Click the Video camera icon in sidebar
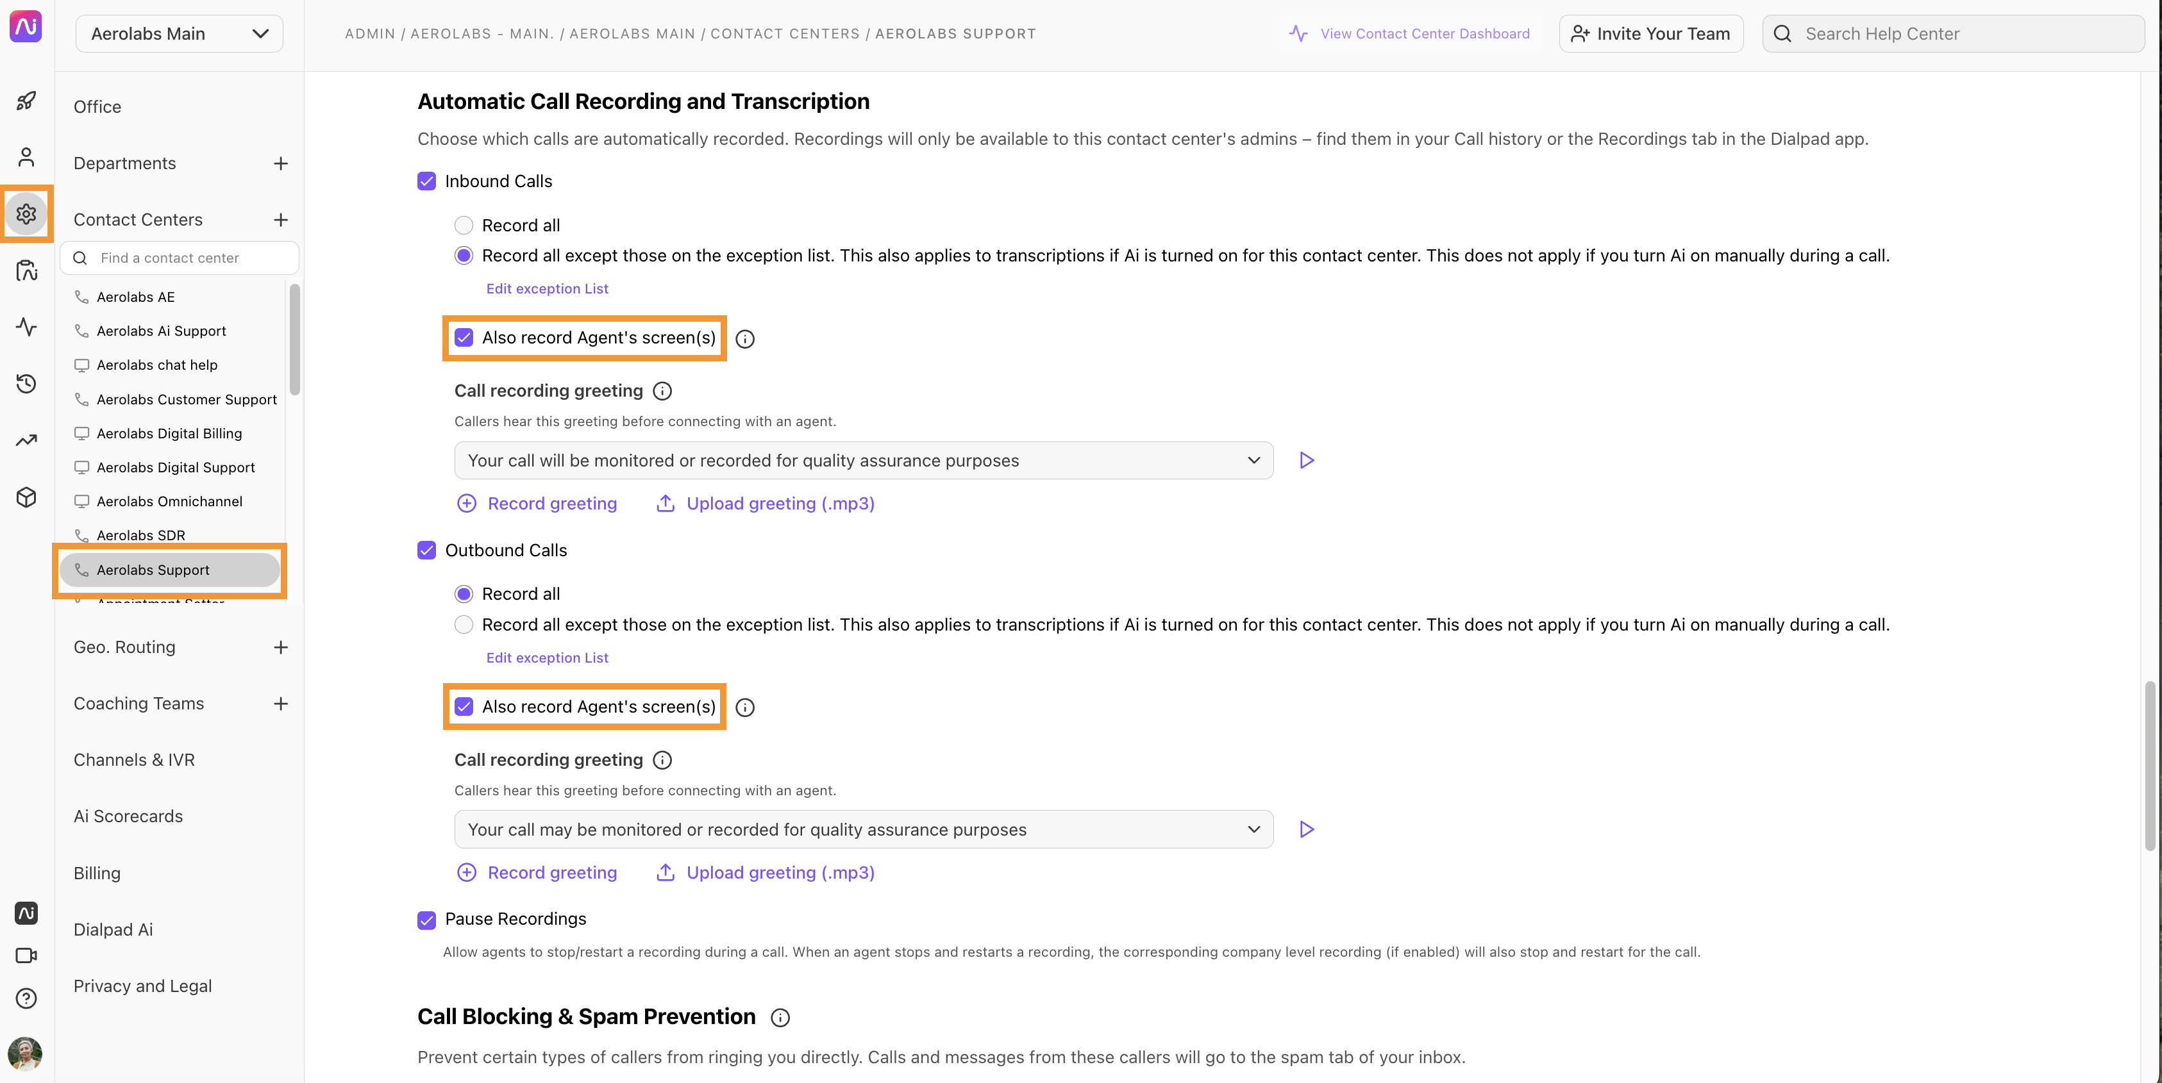The image size is (2162, 1083). 25,955
